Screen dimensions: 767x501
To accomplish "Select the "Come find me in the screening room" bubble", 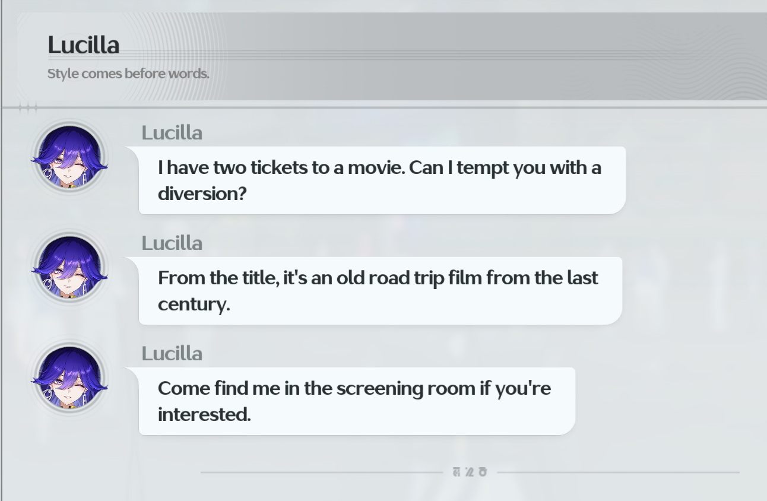I will pyautogui.click(x=356, y=401).
